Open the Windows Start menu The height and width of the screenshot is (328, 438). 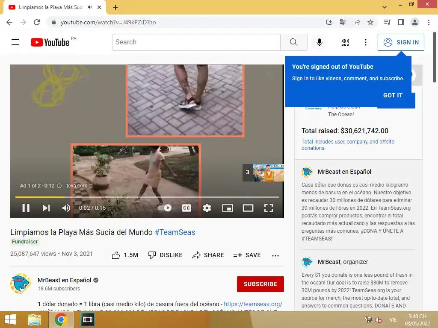tap(10, 319)
